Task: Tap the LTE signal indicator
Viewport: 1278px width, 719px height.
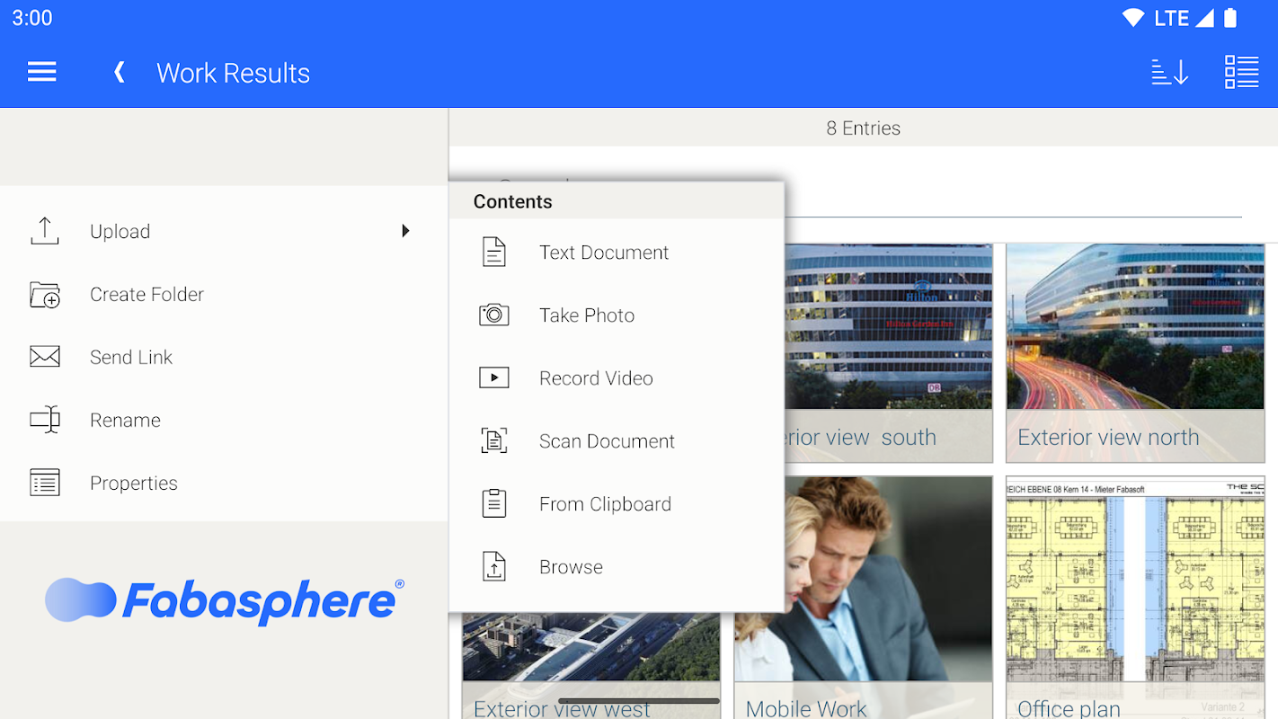Action: [1171, 18]
